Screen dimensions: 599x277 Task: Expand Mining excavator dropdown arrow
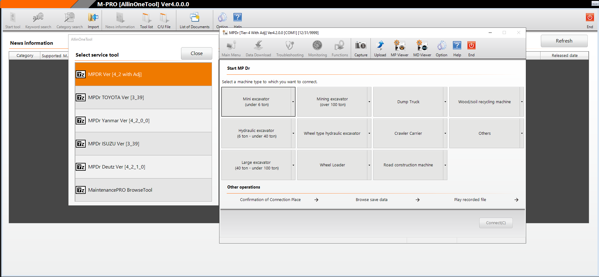pos(369,102)
